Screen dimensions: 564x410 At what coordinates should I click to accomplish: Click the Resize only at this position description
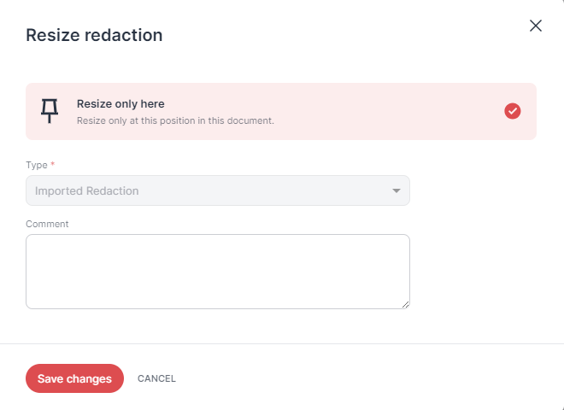[x=175, y=120]
